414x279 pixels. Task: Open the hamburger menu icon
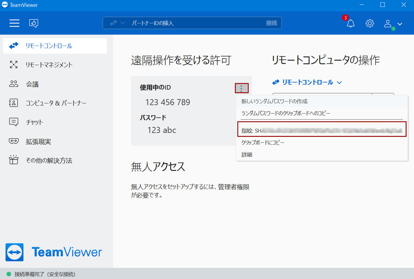[x=14, y=23]
